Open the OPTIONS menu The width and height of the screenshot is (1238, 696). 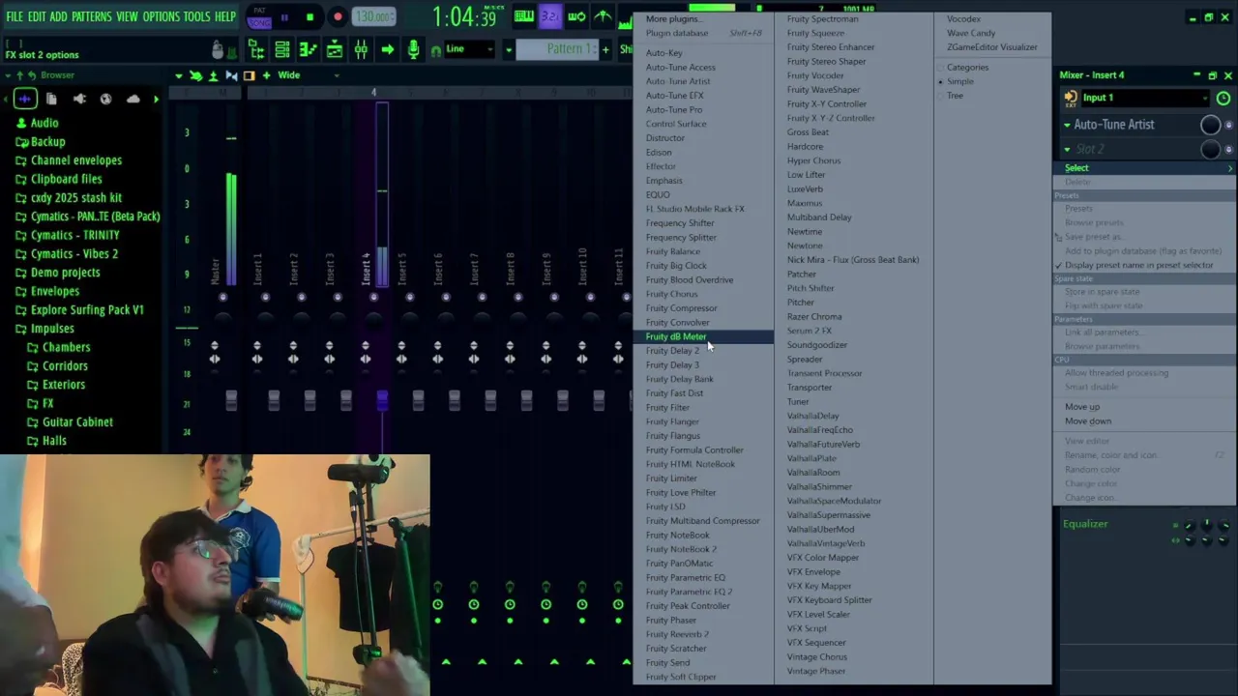click(161, 17)
